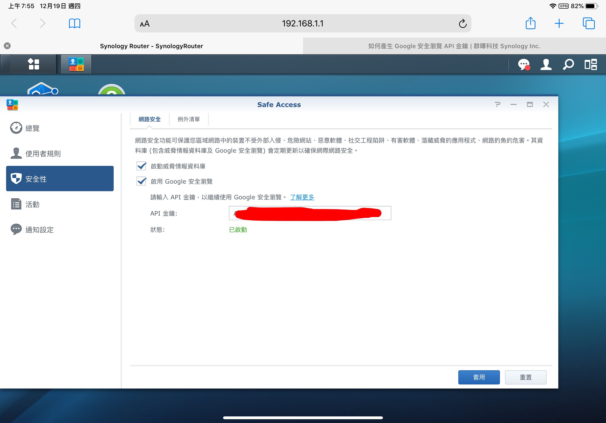Screen dimensions: 606x423
Task: Click the 重置 reset button
Action: [526, 377]
